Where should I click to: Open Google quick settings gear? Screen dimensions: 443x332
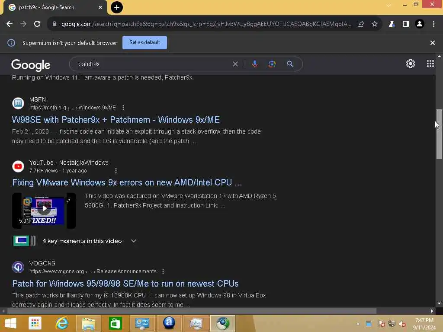411,64
